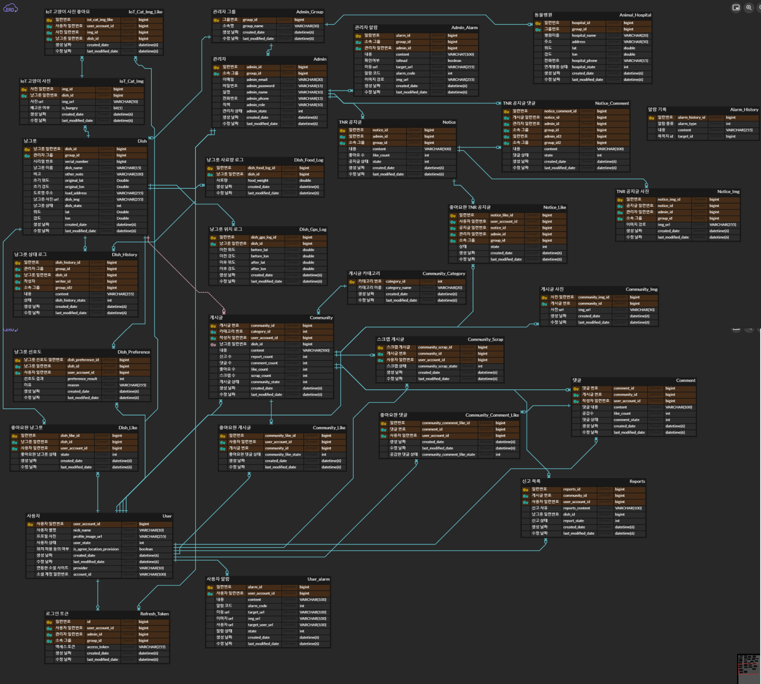
Task: Click the yellow key beside community_img_id
Action: (544, 297)
